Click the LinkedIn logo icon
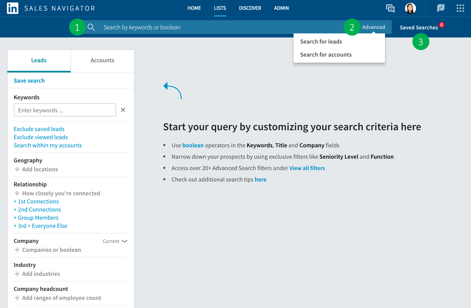The image size is (471, 308). tap(13, 8)
